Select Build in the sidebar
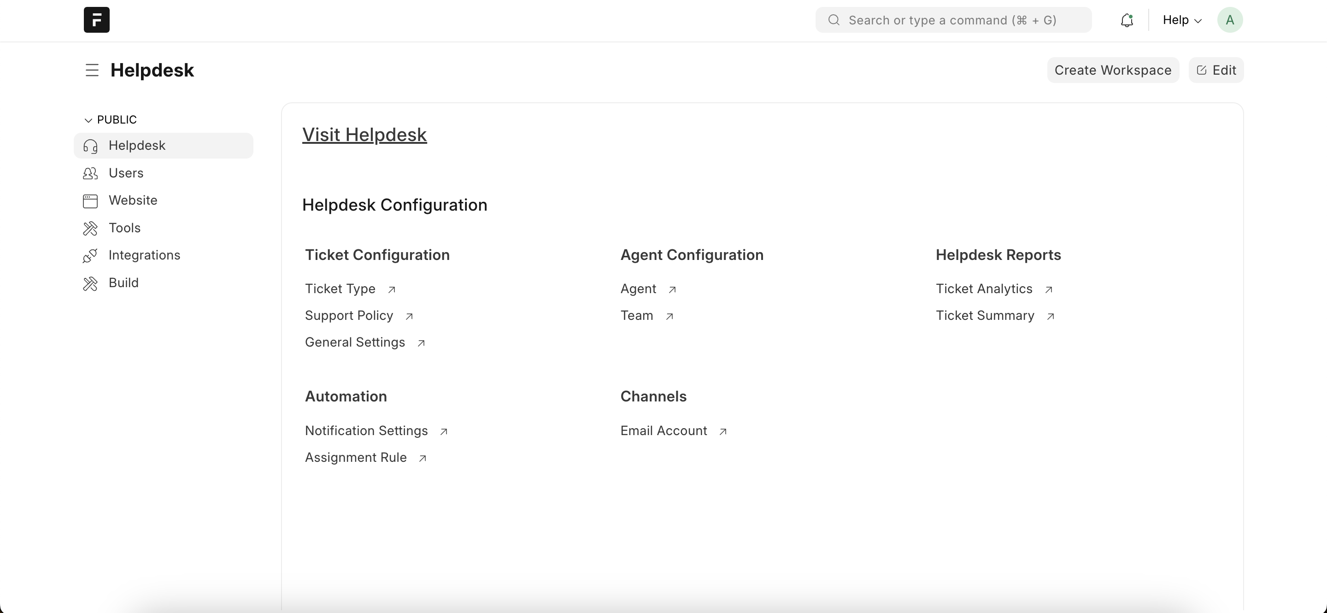The width and height of the screenshot is (1327, 613). pos(123,283)
